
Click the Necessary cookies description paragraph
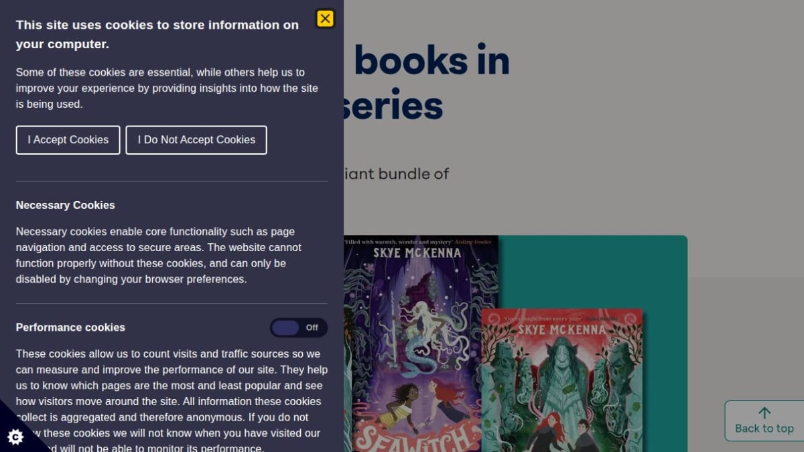pyautogui.click(x=159, y=255)
